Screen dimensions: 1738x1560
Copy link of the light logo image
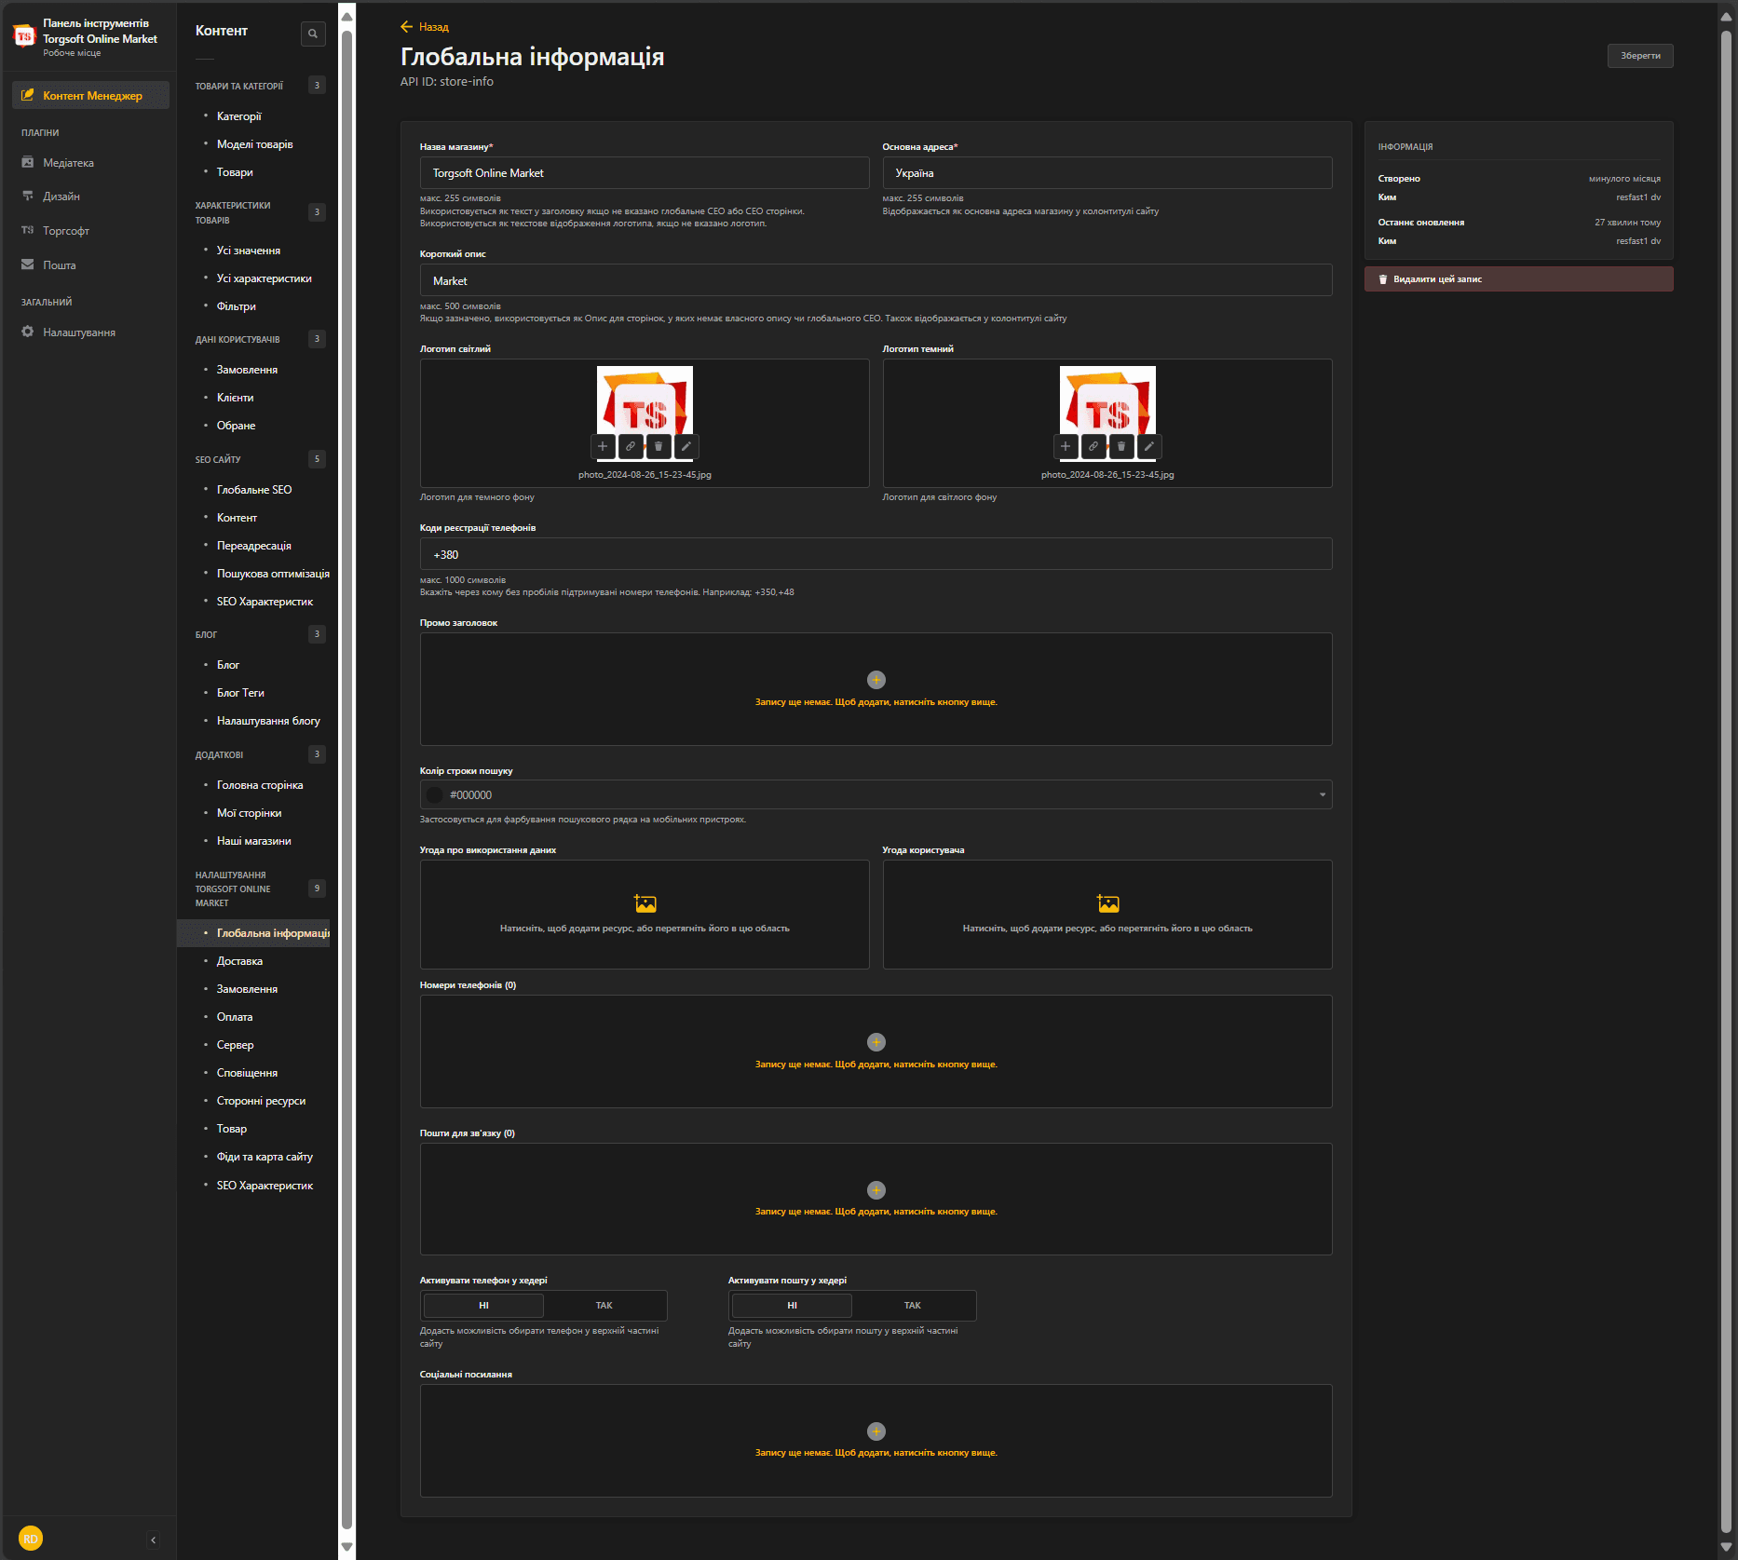[x=631, y=447]
